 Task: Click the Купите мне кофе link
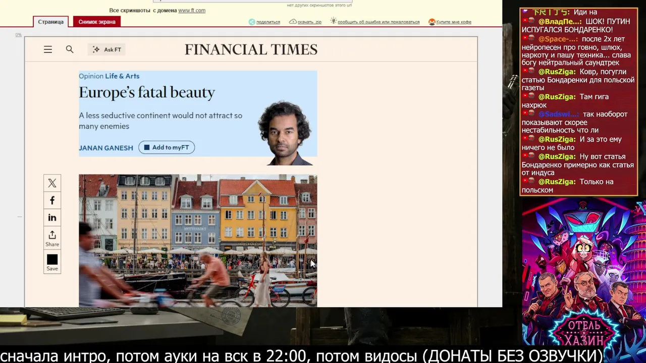click(454, 22)
